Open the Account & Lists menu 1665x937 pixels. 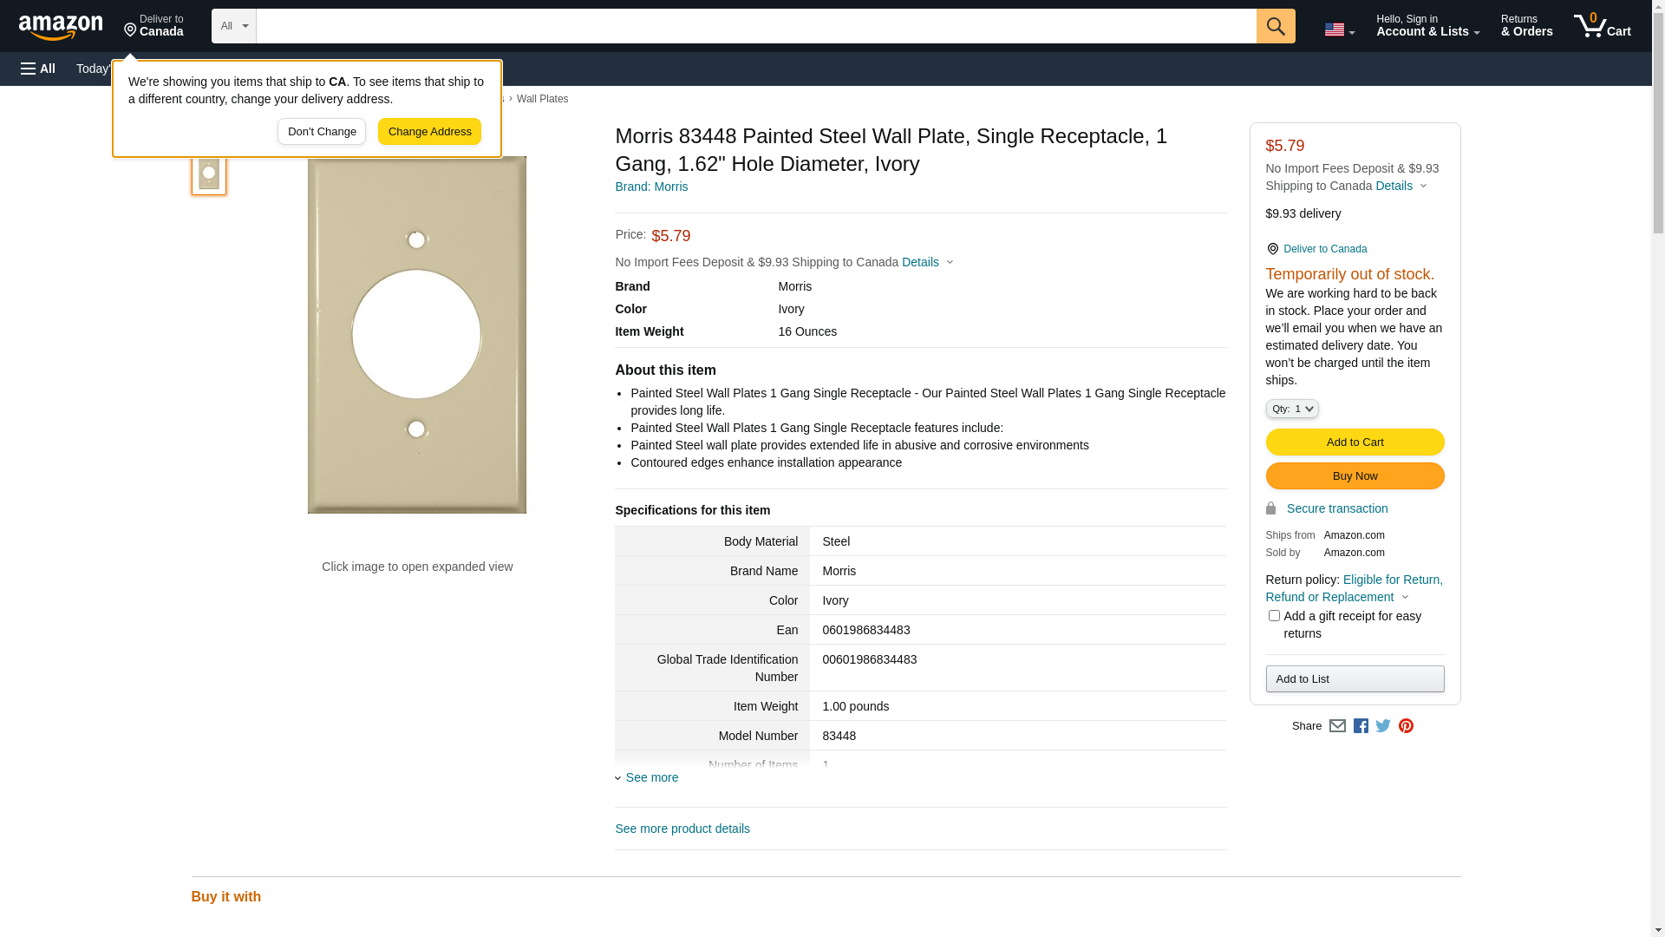[x=1427, y=26]
